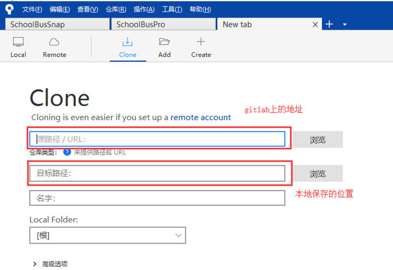Image resolution: width=393 pixels, height=270 pixels.
Task: Close the New tab
Action: 315,25
